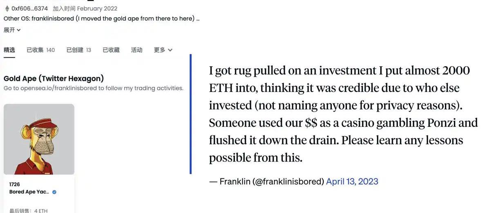Click the Ethereum icon beside the wallet address
487x213 pixels.
click(7, 8)
